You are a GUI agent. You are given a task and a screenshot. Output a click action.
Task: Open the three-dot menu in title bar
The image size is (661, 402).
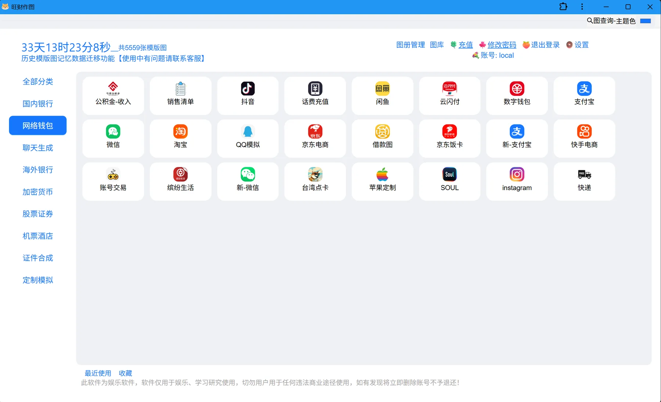[x=582, y=7]
